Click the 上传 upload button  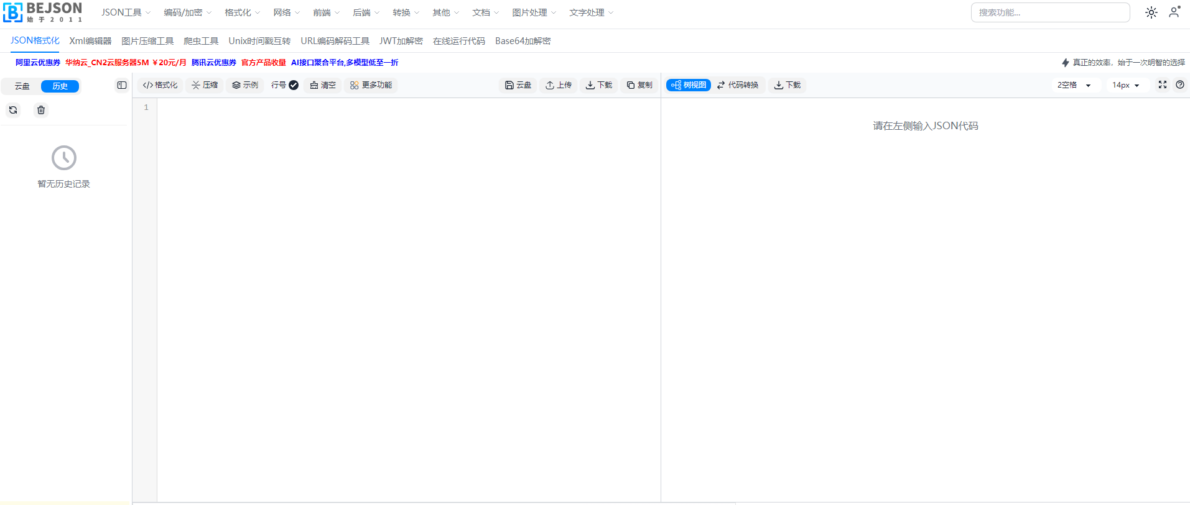pos(559,85)
